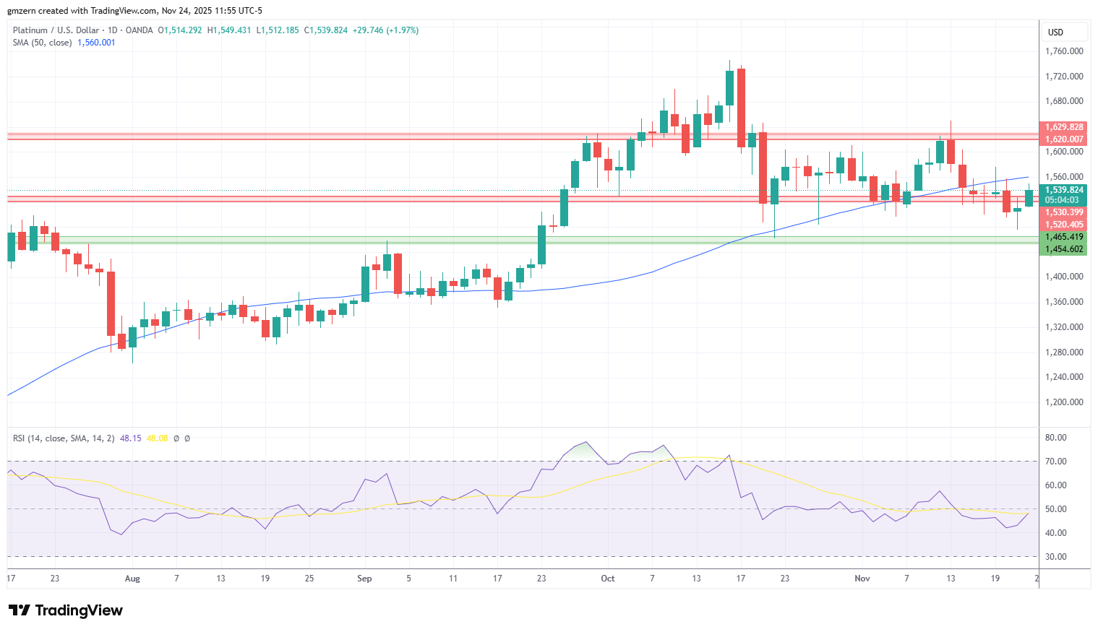Viewport: 1098px width, 632px height.
Task: Click the Platinum / U.S. Dollar symbol title
Action: pyautogui.click(x=56, y=30)
